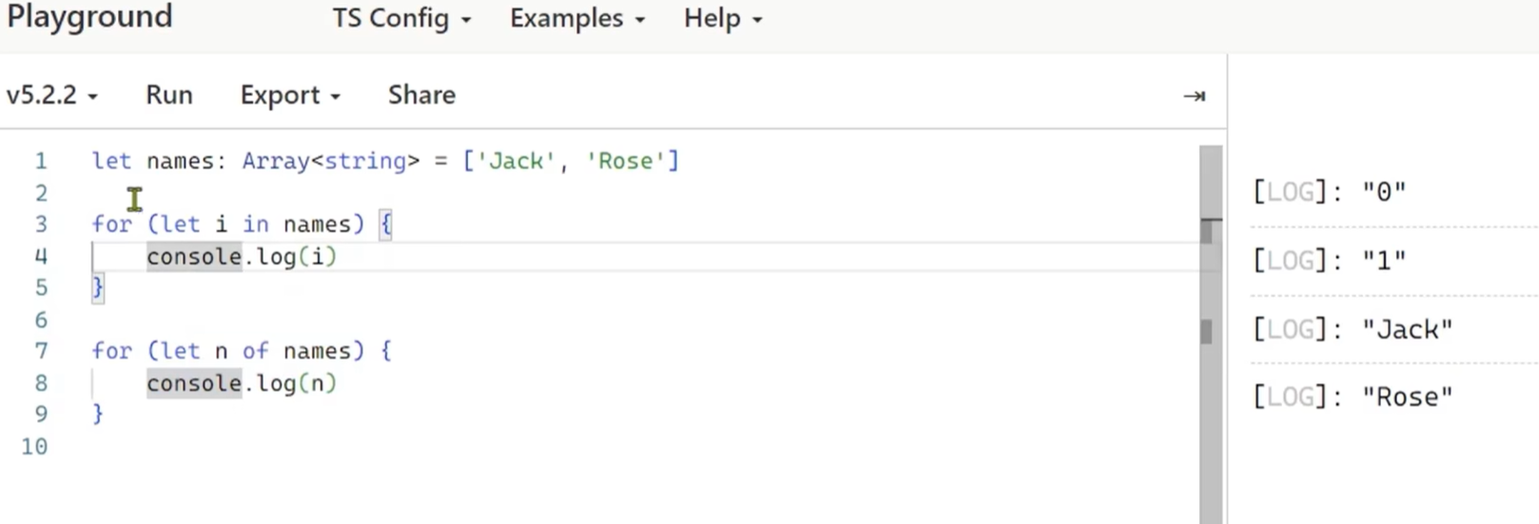Viewport: 1539px width, 524px height.
Task: Click console.log(n) on line 8
Action: pyautogui.click(x=241, y=383)
